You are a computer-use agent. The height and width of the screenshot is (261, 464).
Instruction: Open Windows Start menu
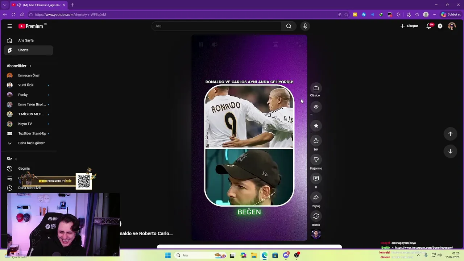(x=167, y=255)
